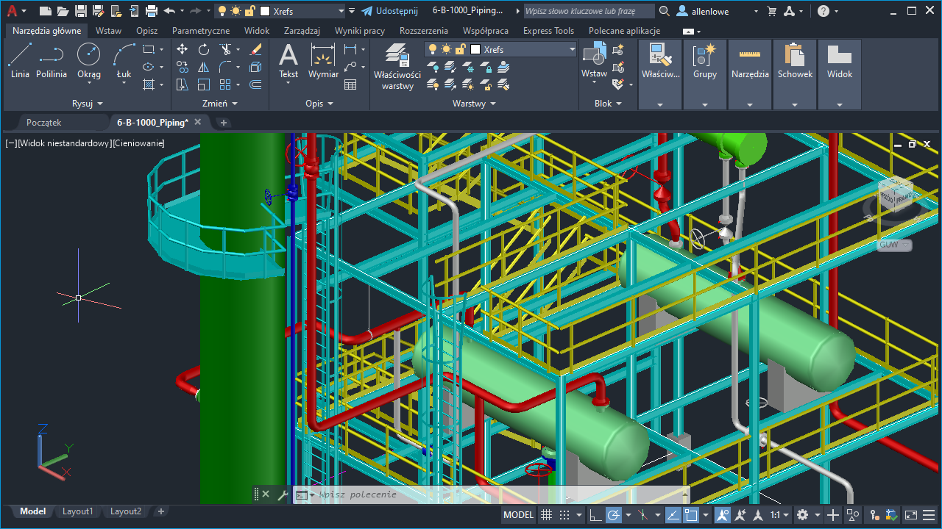The width and height of the screenshot is (942, 529).
Task: Switch to the Wstaw ribbon tab
Action: tap(109, 31)
